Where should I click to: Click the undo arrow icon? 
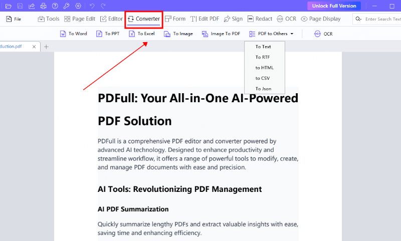92,6
